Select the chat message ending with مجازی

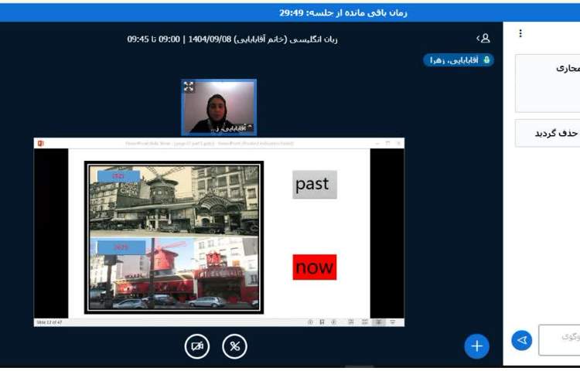pos(548,83)
